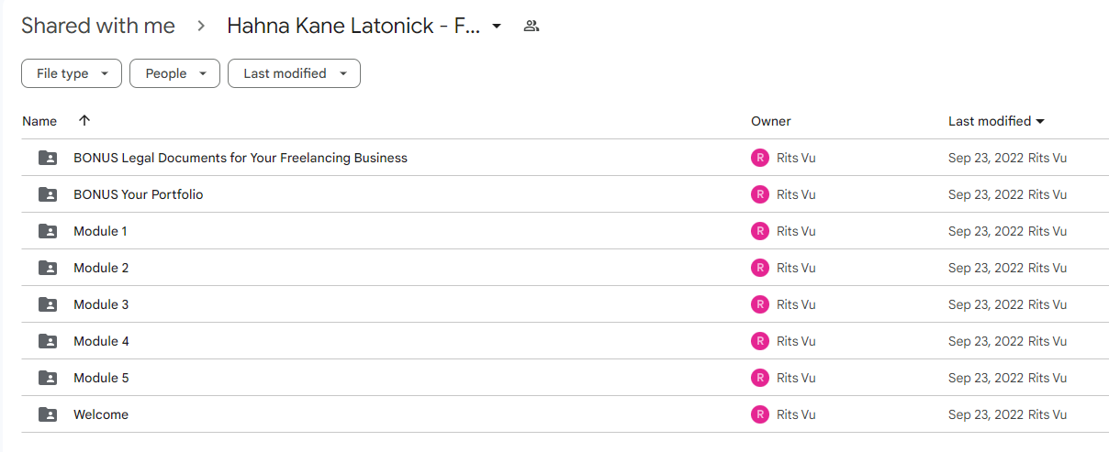Select BONUS Legal Documents for Your Freelancing Business
The height and width of the screenshot is (452, 1109).
(x=241, y=158)
